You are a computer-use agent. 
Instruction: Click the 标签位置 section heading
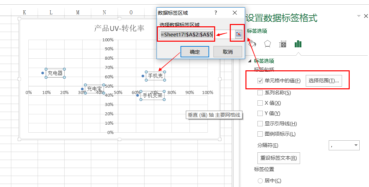point(264,169)
